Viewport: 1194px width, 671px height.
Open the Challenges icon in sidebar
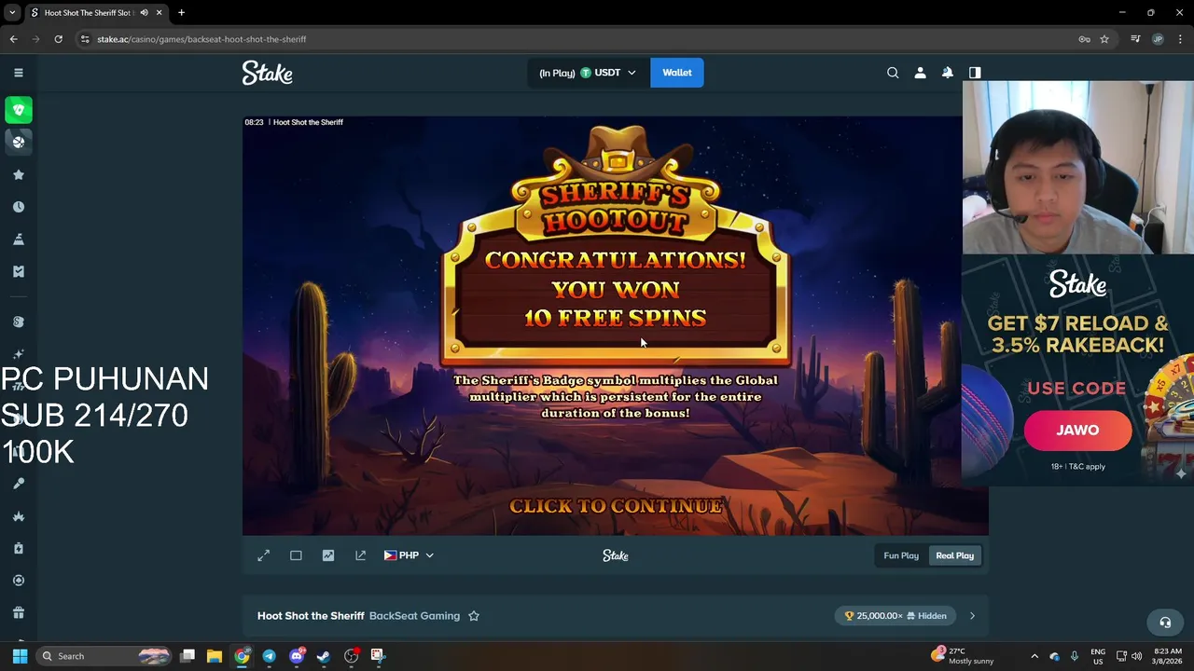(x=18, y=240)
